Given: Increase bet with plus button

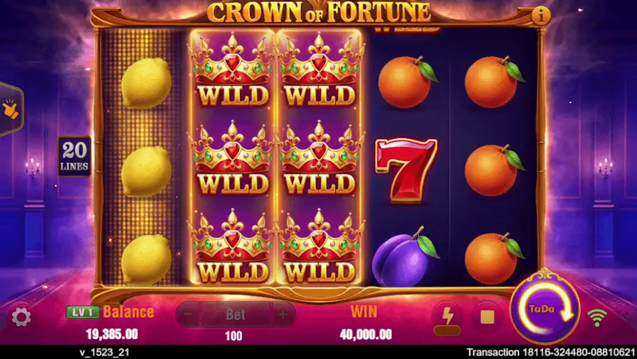Looking at the screenshot, I should (283, 314).
